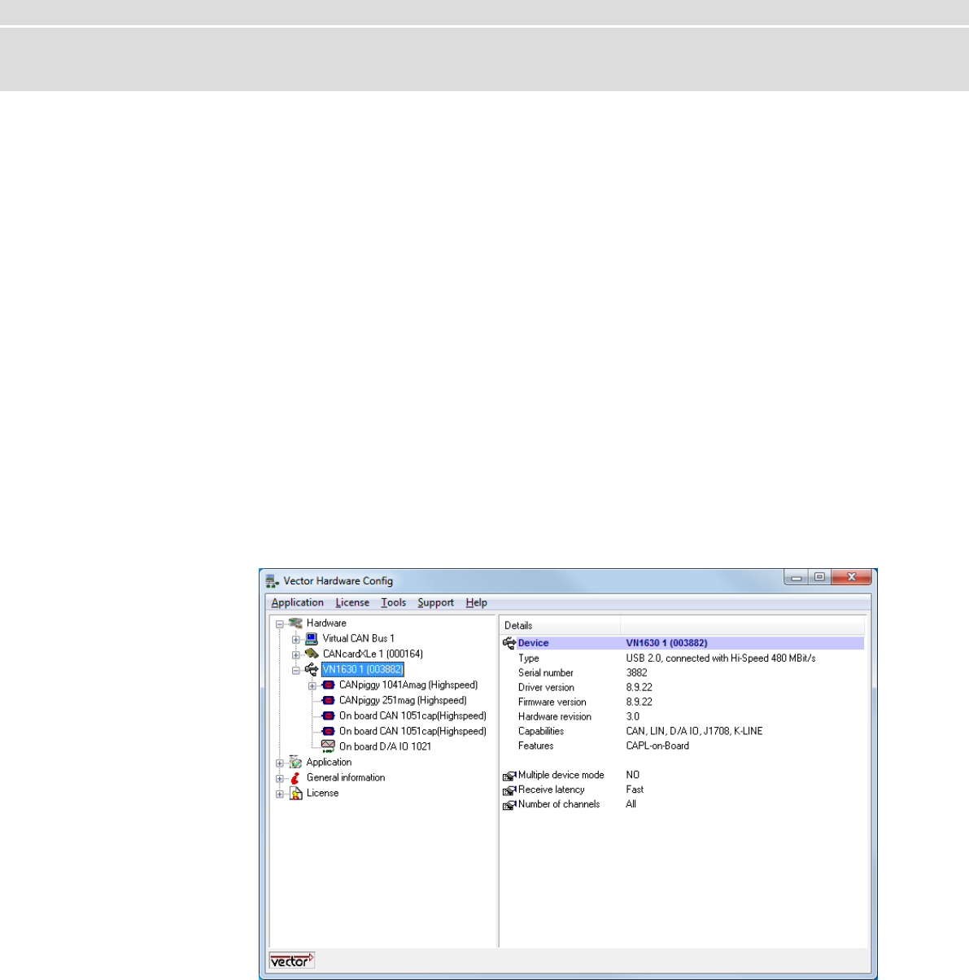
Task: Click the Serial number value 3882
Action: point(636,673)
